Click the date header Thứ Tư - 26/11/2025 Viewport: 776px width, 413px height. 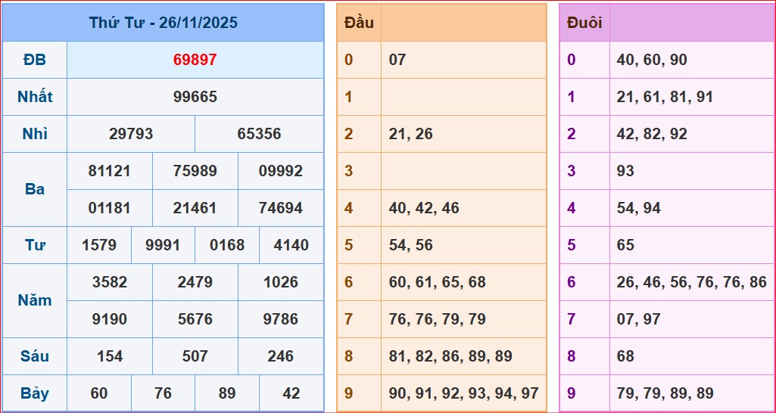(164, 23)
